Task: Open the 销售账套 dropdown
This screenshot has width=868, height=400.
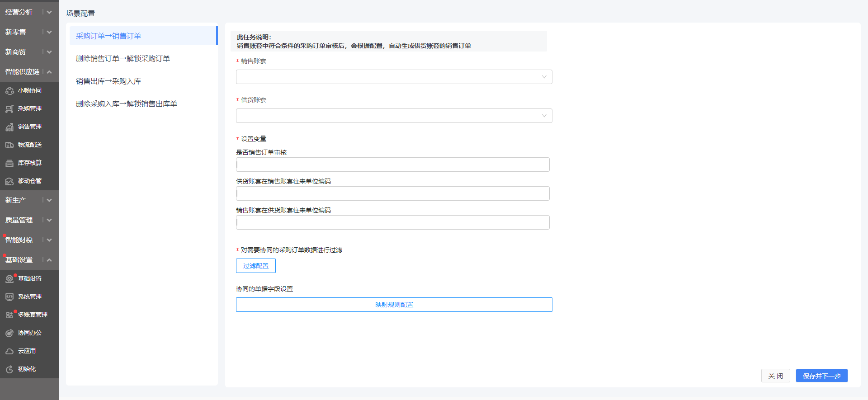Action: pos(394,77)
